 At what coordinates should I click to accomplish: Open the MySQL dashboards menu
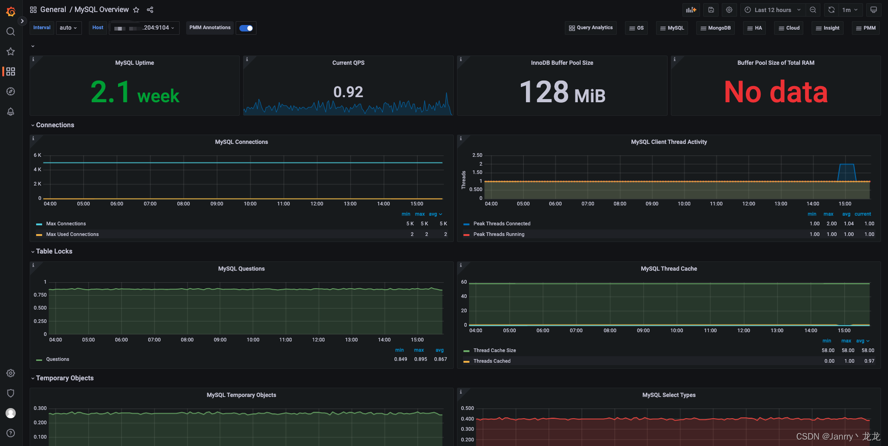click(672, 28)
